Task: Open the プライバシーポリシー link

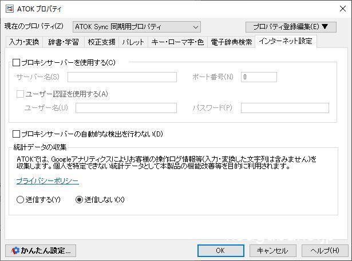Action: click(x=48, y=181)
